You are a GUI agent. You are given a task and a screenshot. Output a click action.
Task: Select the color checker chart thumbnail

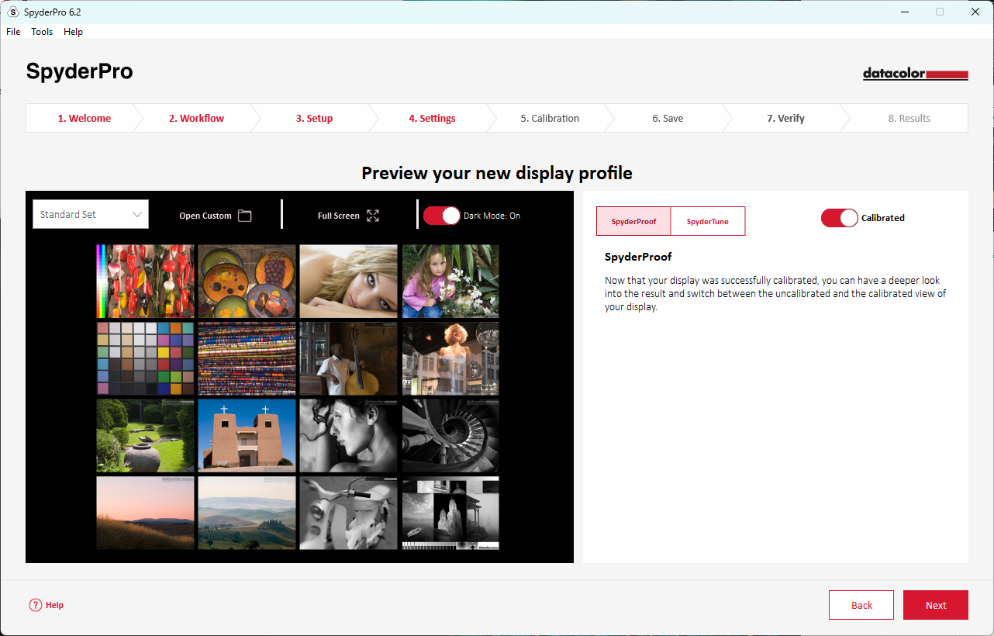(x=145, y=358)
